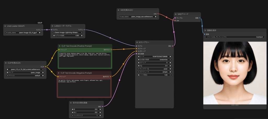Screen dimensions: 268x119
Task: Click the pink latent output of the empty SD3 latent node
Action: 102,107
